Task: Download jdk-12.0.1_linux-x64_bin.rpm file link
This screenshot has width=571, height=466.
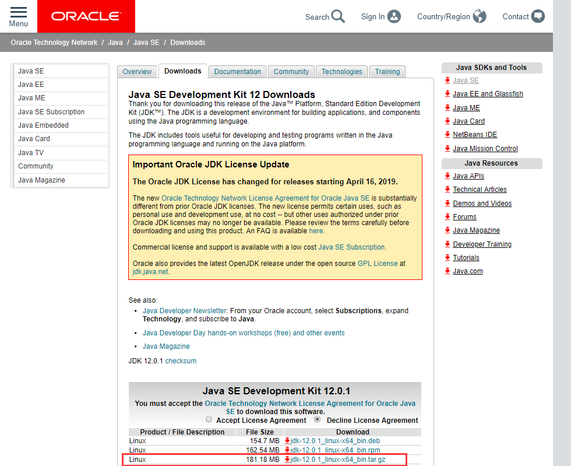Action: 335,450
